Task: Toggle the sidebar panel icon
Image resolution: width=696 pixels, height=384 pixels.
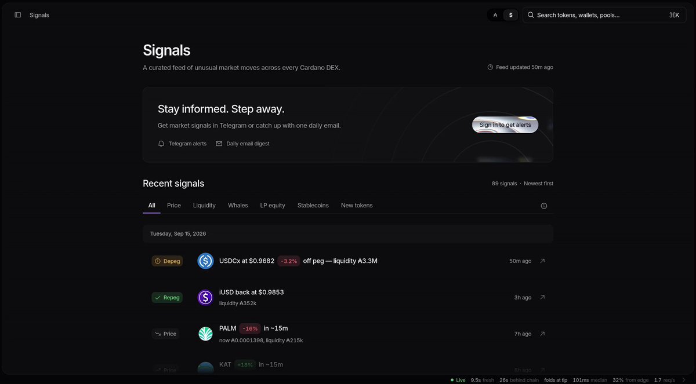Action: tap(18, 15)
